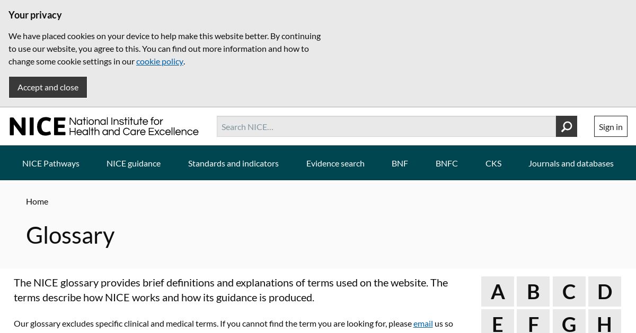Click the 'Your privacy' banner heading
The height and width of the screenshot is (333, 636).
tap(35, 15)
